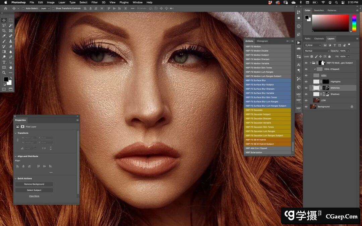Select the Gradient tool
Viewport: 362px width, 226px height.
[4, 52]
